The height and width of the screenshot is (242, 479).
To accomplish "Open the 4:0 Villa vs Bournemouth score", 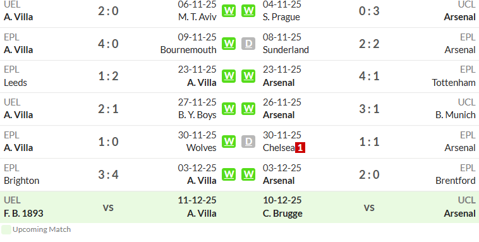I will click(x=108, y=44).
